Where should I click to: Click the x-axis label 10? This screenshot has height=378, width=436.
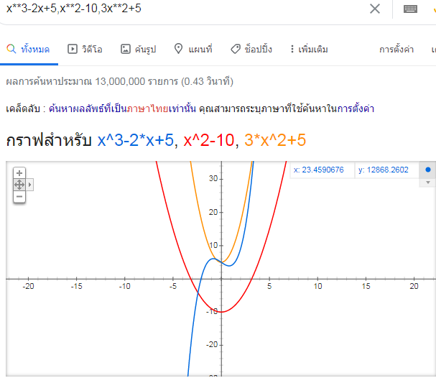tap(317, 286)
